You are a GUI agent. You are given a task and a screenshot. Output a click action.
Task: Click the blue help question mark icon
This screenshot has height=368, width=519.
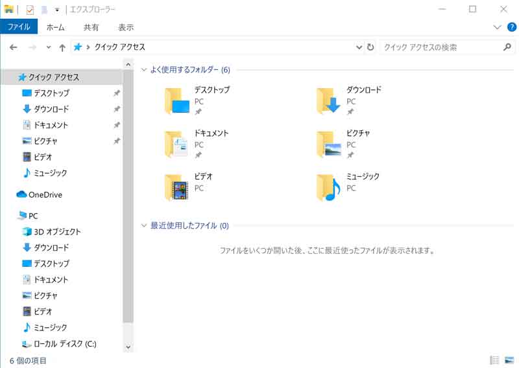(x=511, y=27)
